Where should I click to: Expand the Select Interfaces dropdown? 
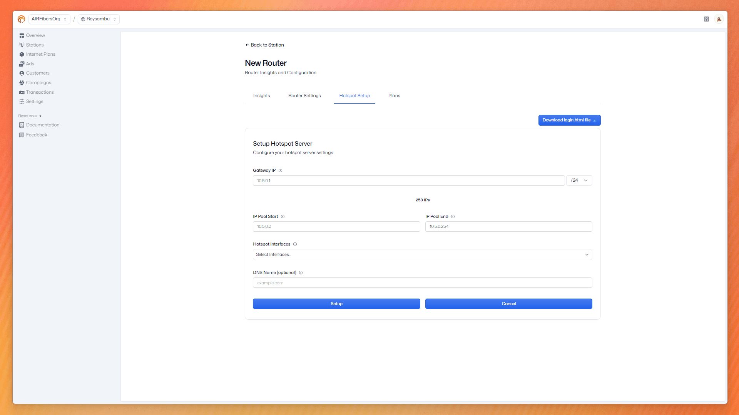point(422,254)
